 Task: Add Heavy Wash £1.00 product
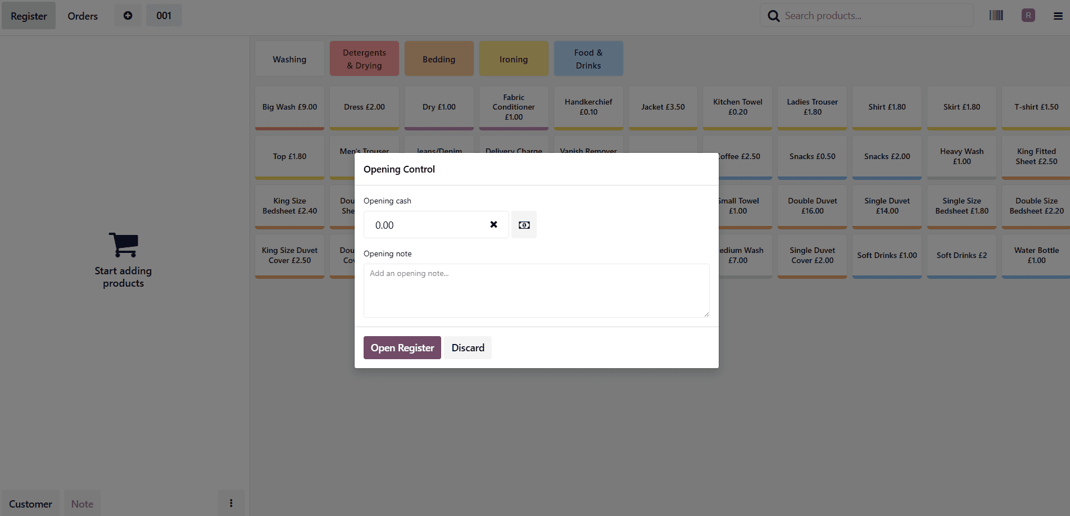(x=962, y=157)
